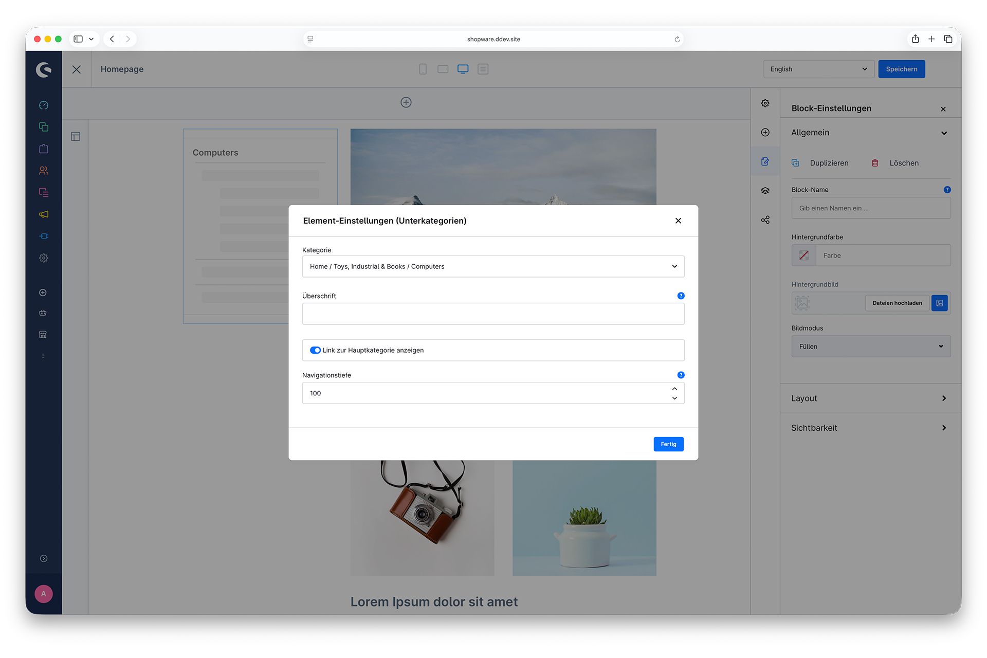This screenshot has width=987, height=658.
Task: Show help for Block-Name
Action: pos(947,190)
